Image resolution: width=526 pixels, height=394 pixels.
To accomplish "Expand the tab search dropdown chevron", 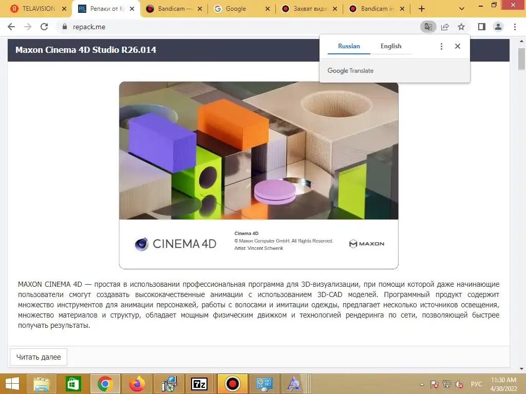I will tap(462, 9).
